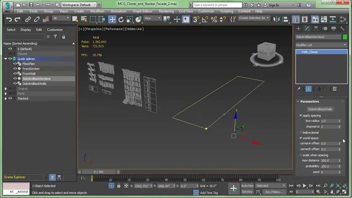Collapse the Guide splines layer
Screen dimensions: 352x198
pyautogui.click(x=5, y=59)
